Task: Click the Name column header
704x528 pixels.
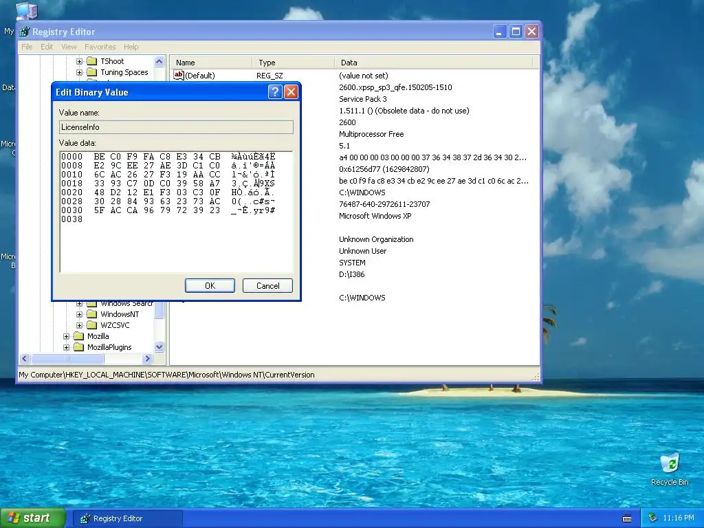Action: 211,63
